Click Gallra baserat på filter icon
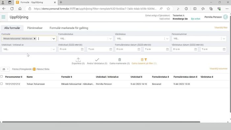The image size is (231, 130). point(144,60)
